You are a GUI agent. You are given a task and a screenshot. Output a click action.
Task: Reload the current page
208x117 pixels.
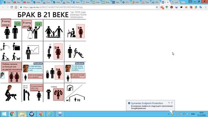12,7
